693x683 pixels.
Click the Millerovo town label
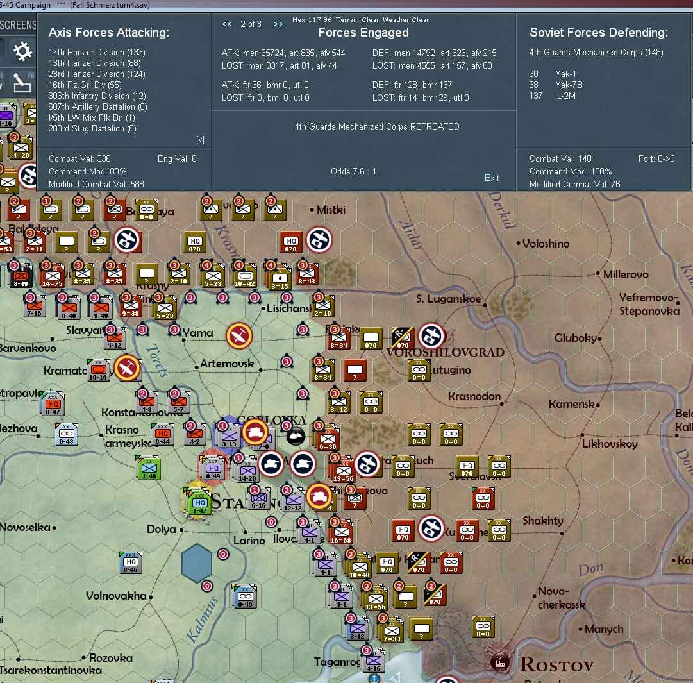pos(626,274)
